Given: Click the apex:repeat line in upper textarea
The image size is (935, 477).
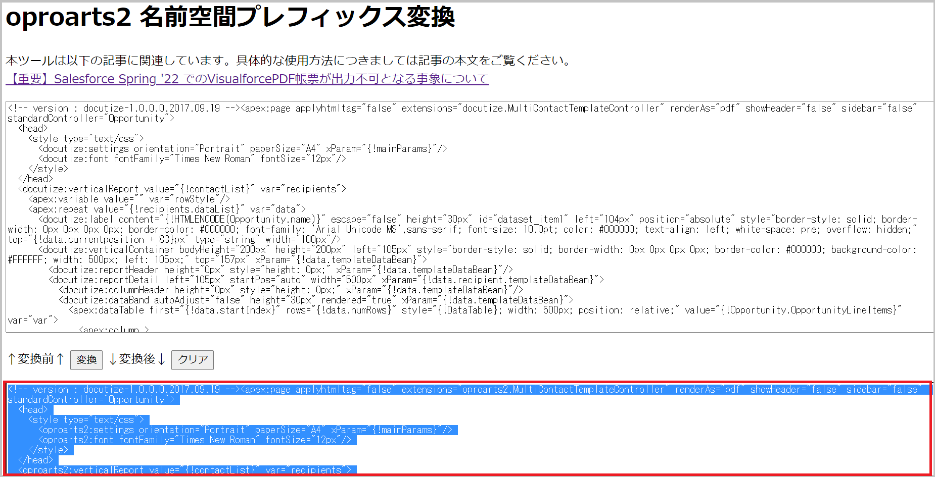Looking at the screenshot, I should click(x=167, y=209).
